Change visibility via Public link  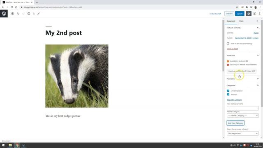[256, 33]
